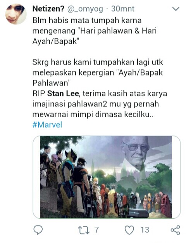Image resolution: width=186 pixels, height=243 pixels.
Task: Like the tweet with heart icon
Action: click(x=129, y=230)
